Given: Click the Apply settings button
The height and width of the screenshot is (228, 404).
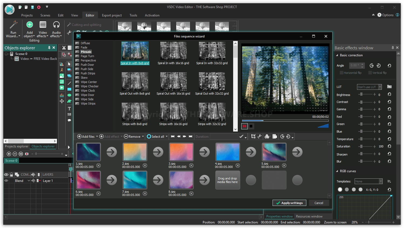Looking at the screenshot, I should (289, 203).
